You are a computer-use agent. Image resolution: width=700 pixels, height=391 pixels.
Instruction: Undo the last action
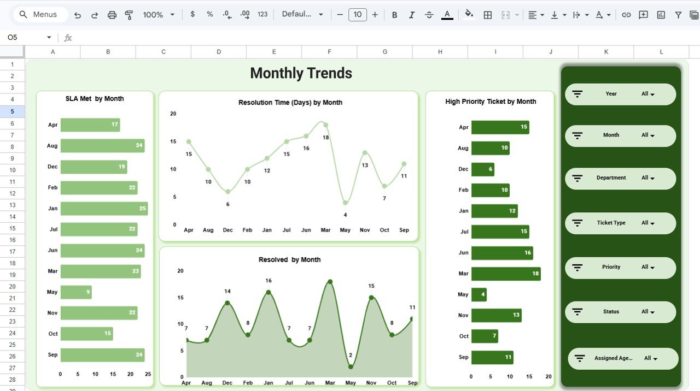click(x=77, y=15)
